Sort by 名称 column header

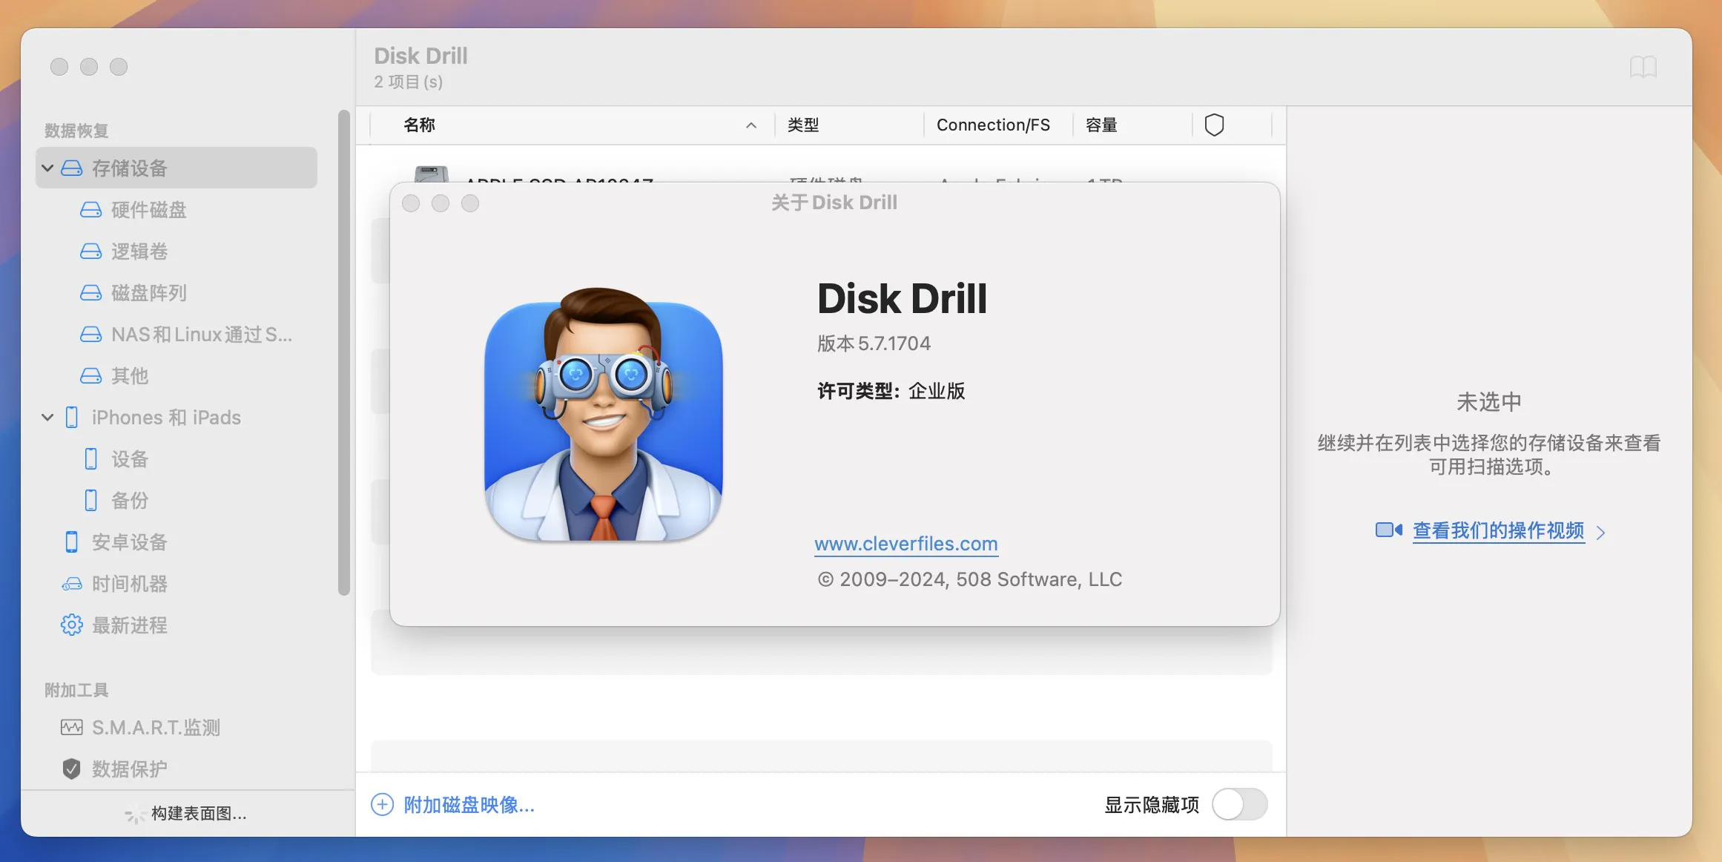[419, 125]
